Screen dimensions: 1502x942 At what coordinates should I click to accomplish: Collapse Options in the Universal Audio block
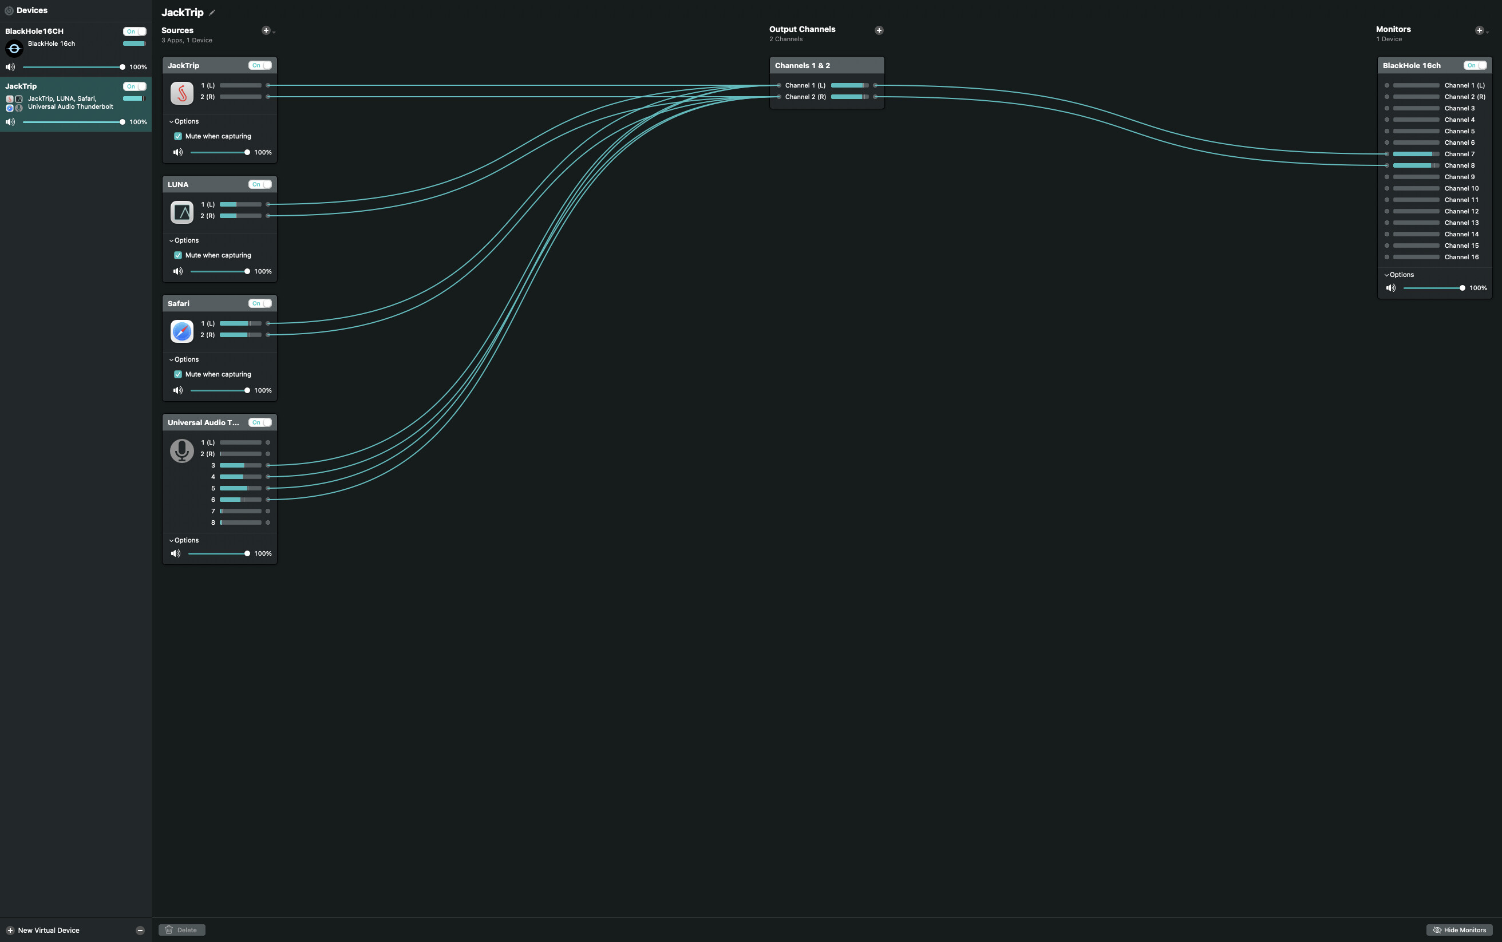tap(184, 540)
